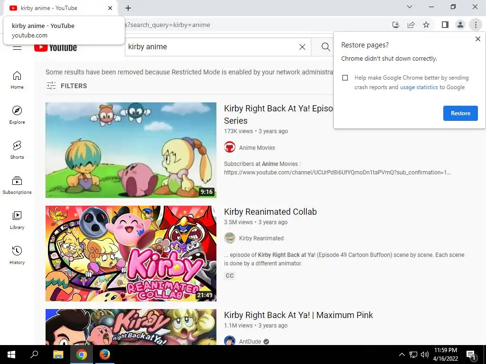Screen dimensions: 486x364
Task: Open Home in the sidebar
Action: point(17,80)
